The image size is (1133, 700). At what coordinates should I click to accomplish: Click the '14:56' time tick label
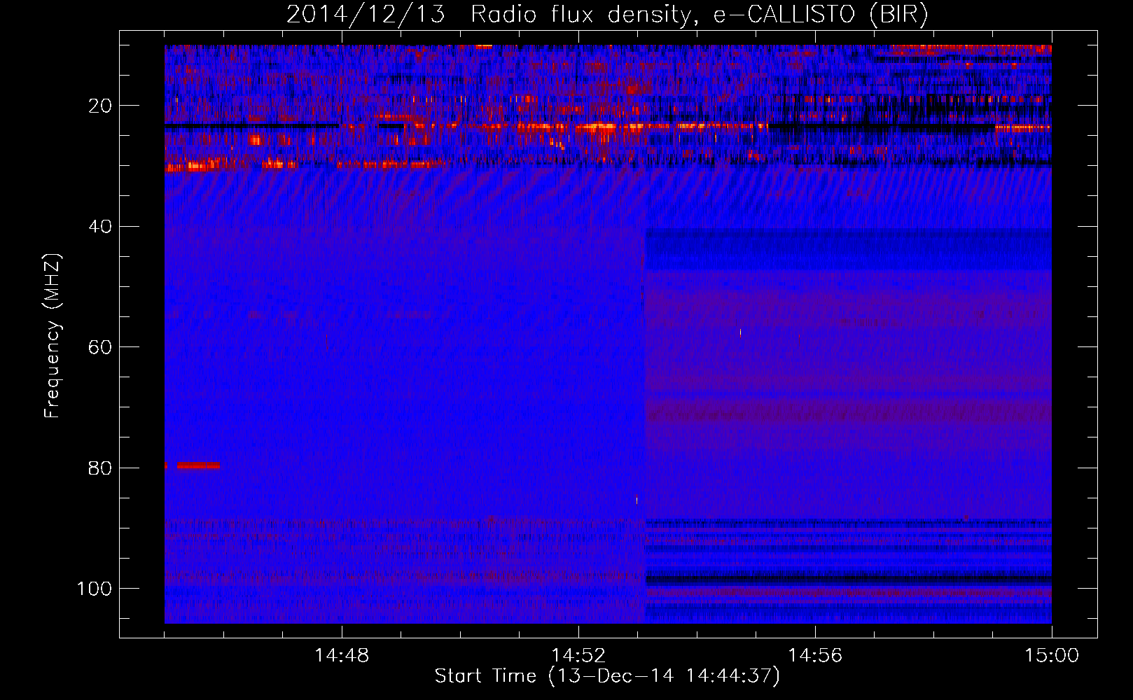pos(814,656)
